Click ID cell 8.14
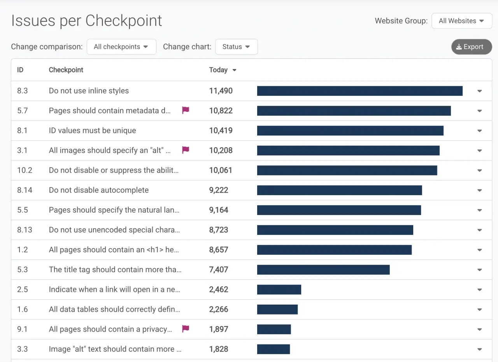The height and width of the screenshot is (362, 498). 25,190
